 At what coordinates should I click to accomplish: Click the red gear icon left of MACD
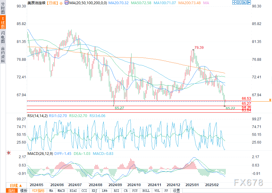pos(9,152)
